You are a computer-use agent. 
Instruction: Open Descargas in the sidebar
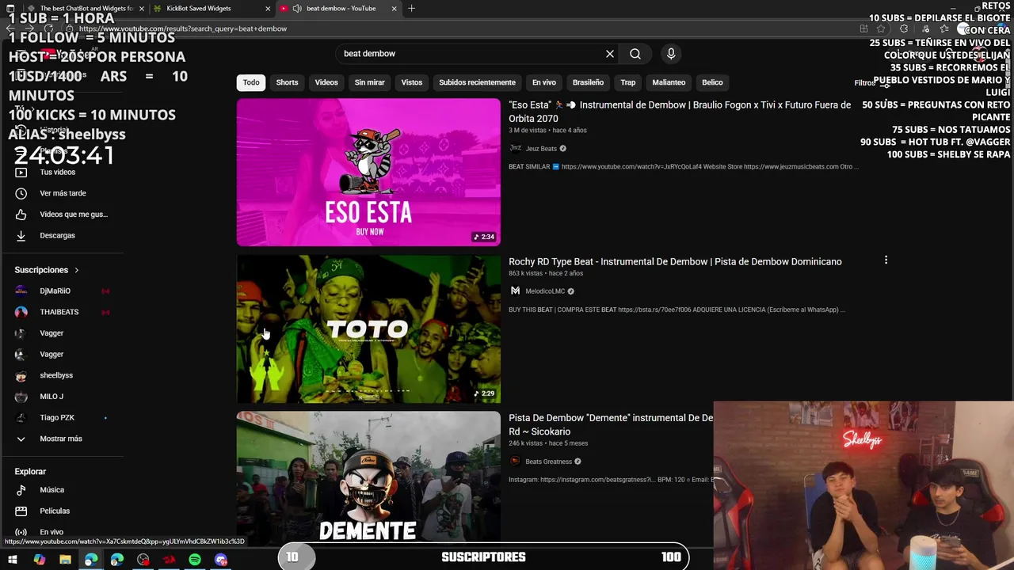57,235
